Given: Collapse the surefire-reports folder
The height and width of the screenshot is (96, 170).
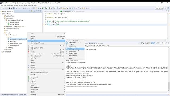Looking at the screenshot, I should 5,35.
